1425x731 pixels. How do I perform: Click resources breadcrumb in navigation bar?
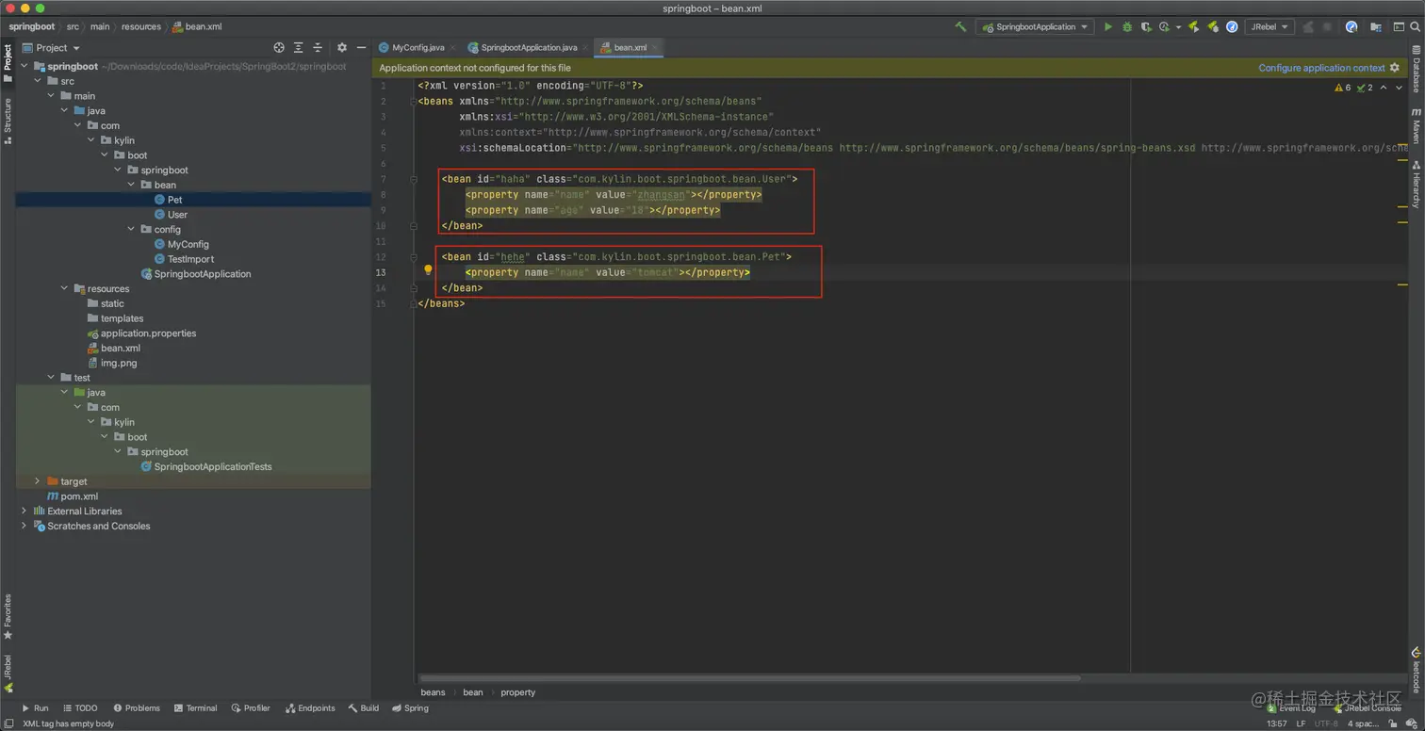pyautogui.click(x=140, y=26)
